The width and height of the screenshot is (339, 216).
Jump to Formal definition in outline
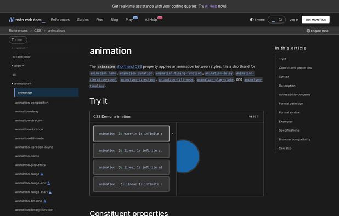point(291,104)
